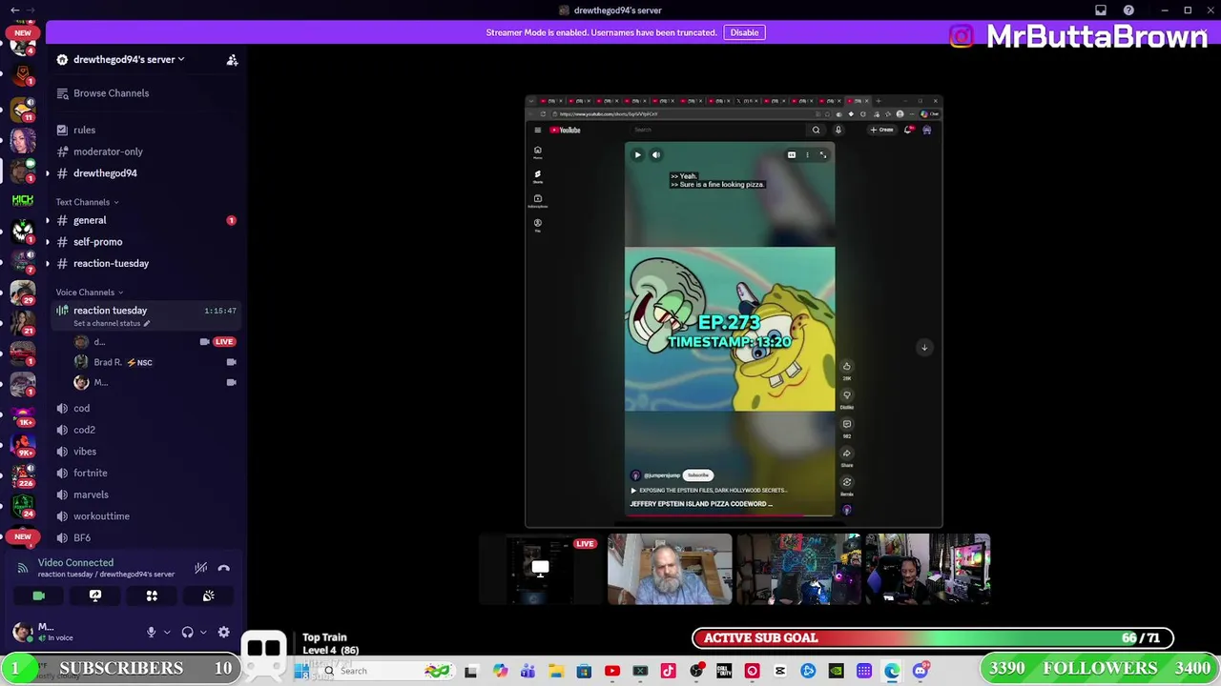Open headphone output options dropdown

203,632
